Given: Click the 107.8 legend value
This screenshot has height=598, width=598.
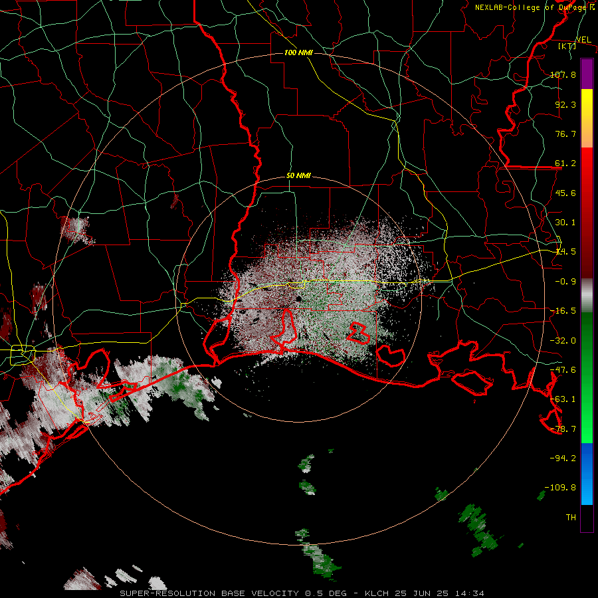Looking at the screenshot, I should pyautogui.click(x=563, y=74).
